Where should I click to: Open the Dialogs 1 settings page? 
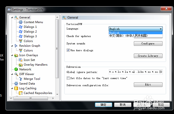(x=30, y=27)
